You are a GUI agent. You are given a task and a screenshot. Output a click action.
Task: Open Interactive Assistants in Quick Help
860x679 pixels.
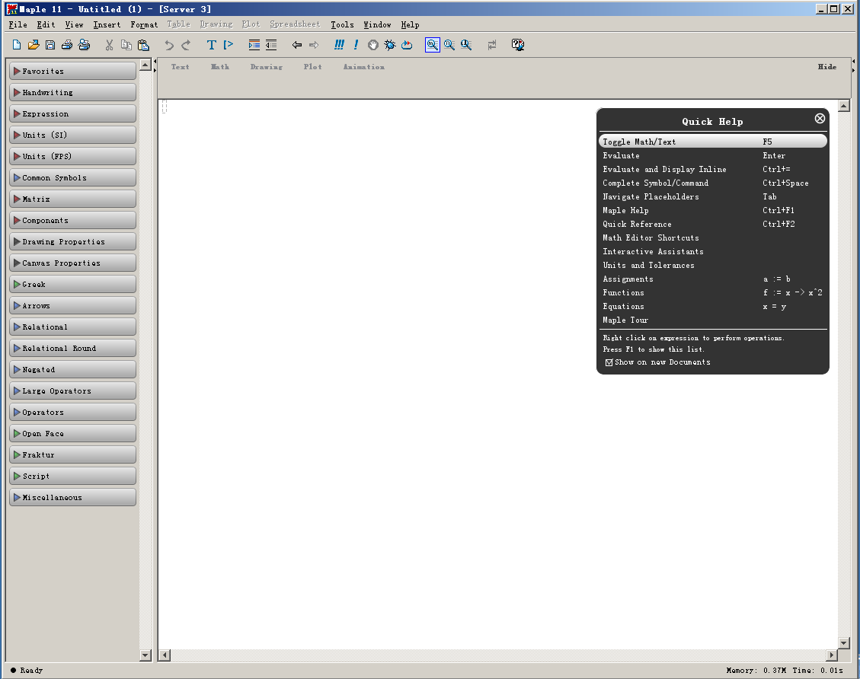point(653,251)
